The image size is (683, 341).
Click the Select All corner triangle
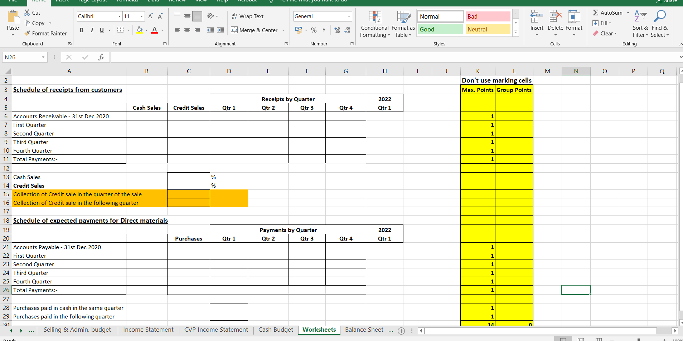(8, 71)
